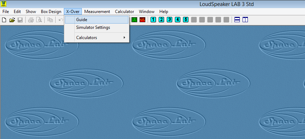Click the Copy icon in toolbar
Screen dimensions: 305x139
50,20
